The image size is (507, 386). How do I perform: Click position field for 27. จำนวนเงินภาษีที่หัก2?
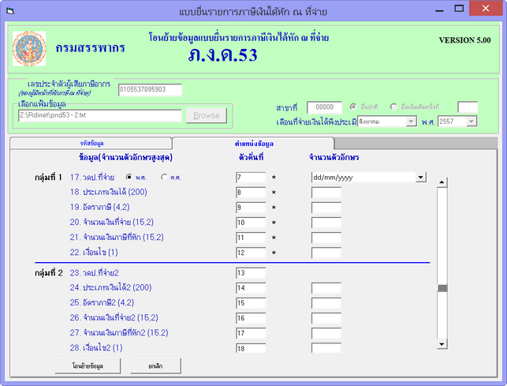[x=251, y=333]
